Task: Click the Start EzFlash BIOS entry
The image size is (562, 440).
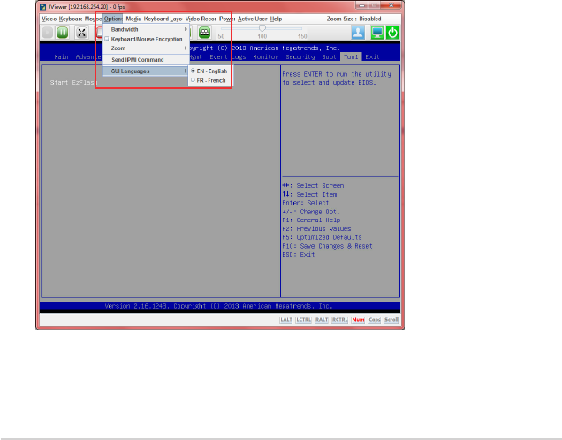Action: click(73, 83)
